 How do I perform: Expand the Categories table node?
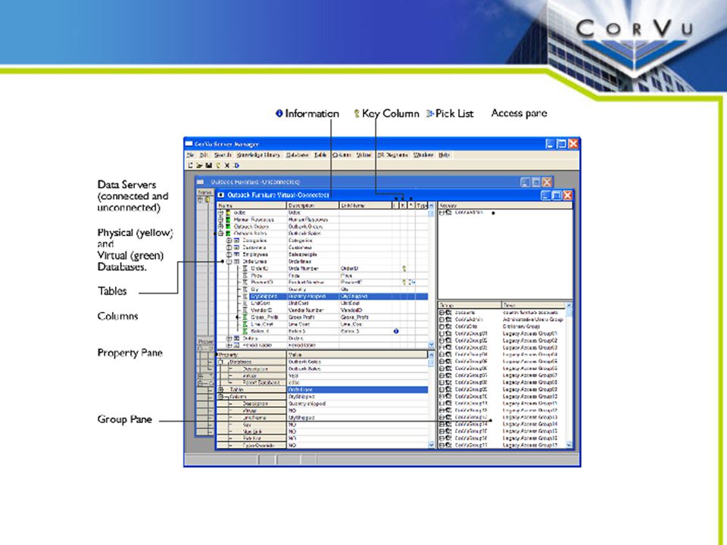229,241
